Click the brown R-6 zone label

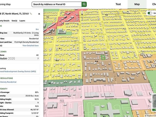point(96,61)
